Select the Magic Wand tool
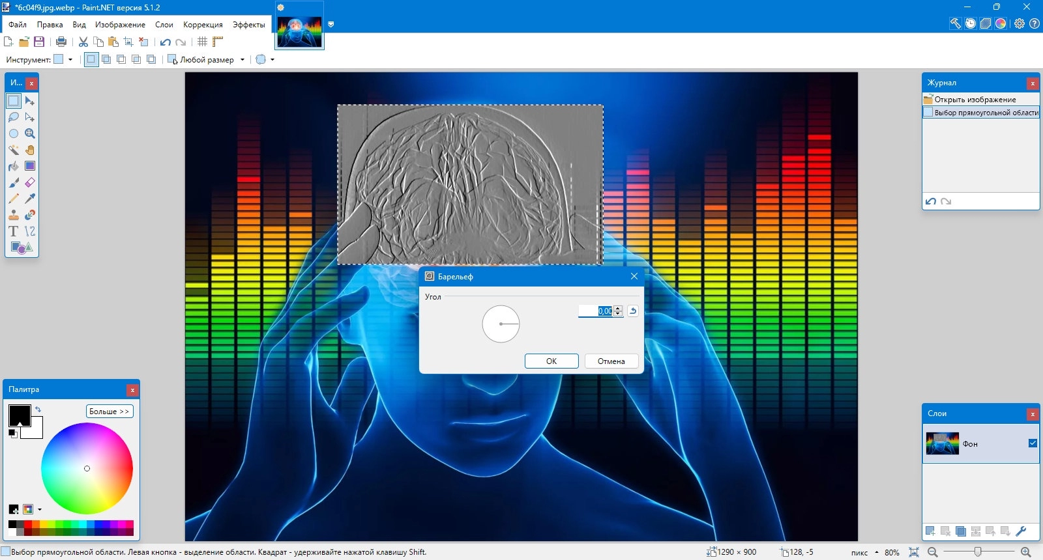 click(x=14, y=150)
